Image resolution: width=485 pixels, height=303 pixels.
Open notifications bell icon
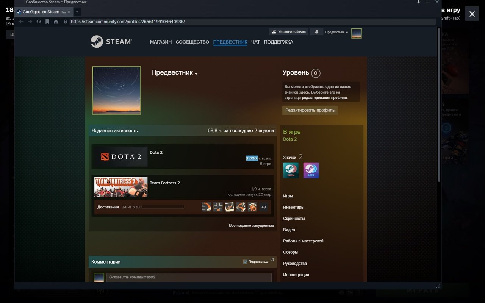coord(317,32)
